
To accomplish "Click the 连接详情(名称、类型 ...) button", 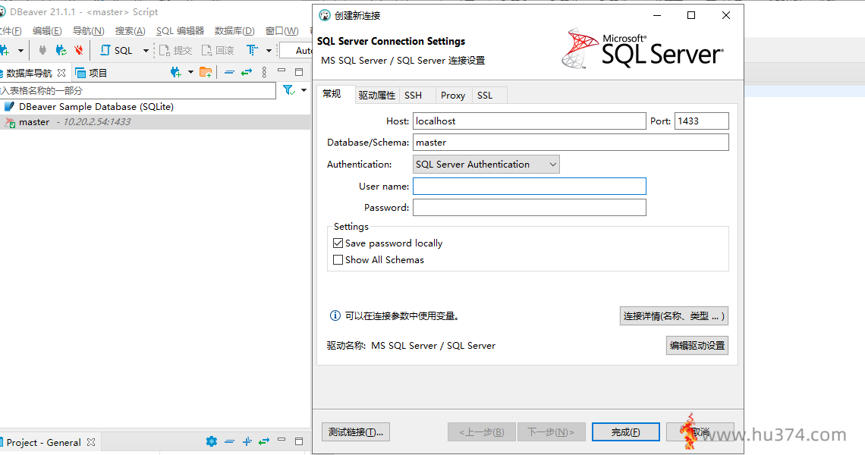I will pos(674,316).
